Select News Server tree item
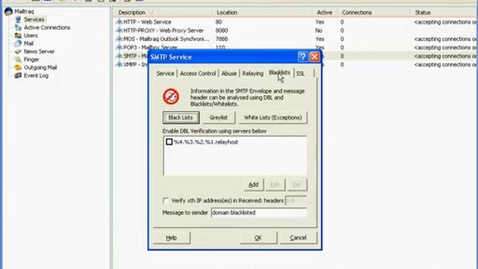478x269 pixels. (x=39, y=52)
